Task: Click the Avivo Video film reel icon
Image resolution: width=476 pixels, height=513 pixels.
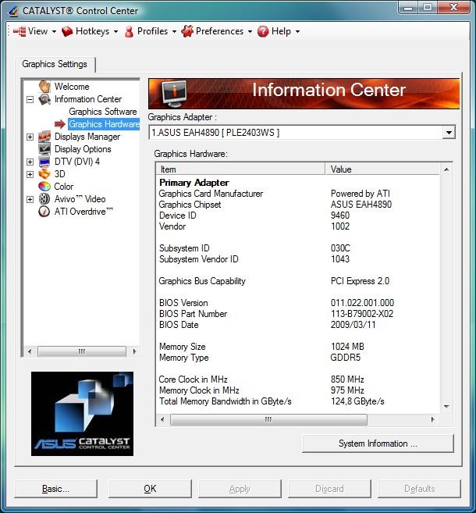Action: pos(44,199)
